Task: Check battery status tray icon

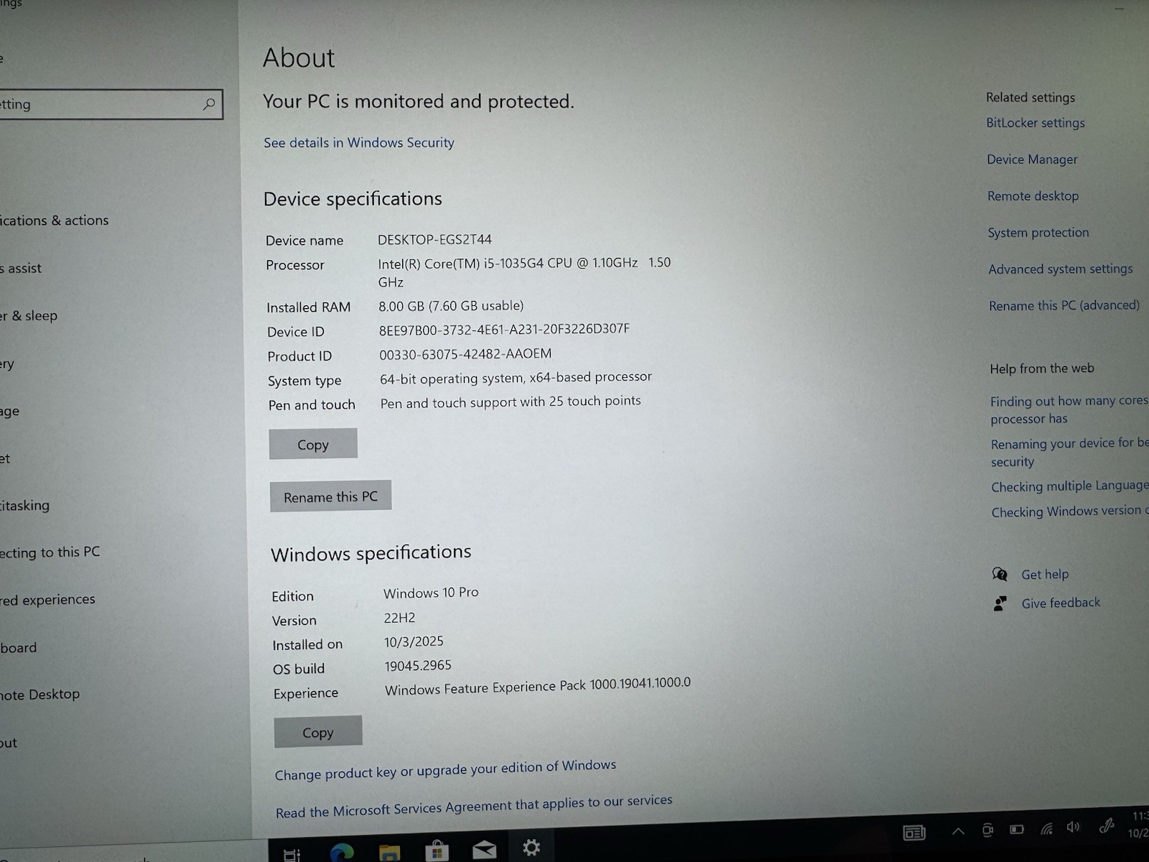Action: tap(1017, 830)
